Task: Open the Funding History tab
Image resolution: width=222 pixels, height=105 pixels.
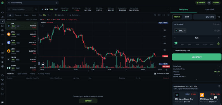Action: 44,74
